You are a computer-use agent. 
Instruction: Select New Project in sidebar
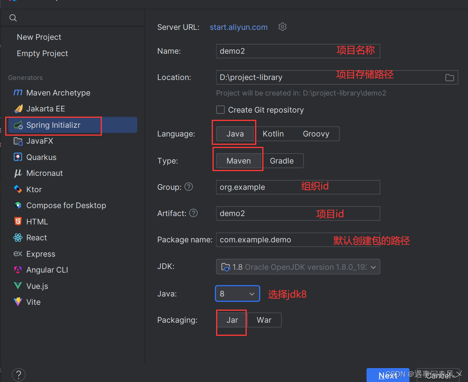(39, 37)
